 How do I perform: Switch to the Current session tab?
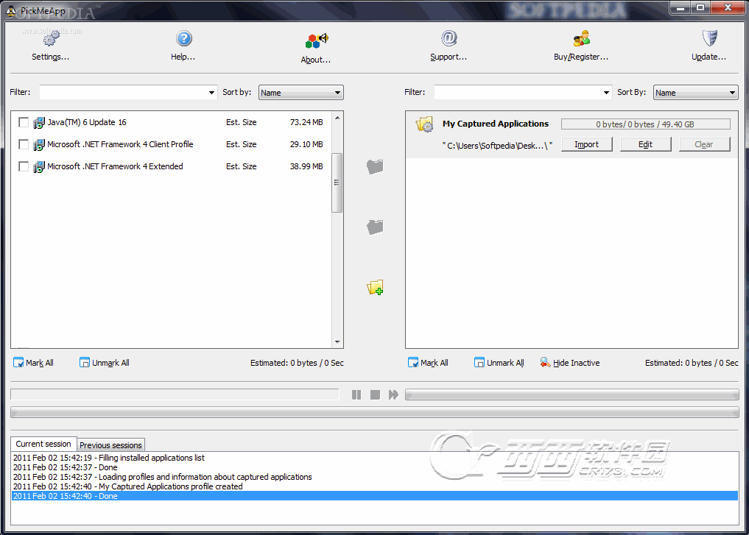(x=43, y=444)
